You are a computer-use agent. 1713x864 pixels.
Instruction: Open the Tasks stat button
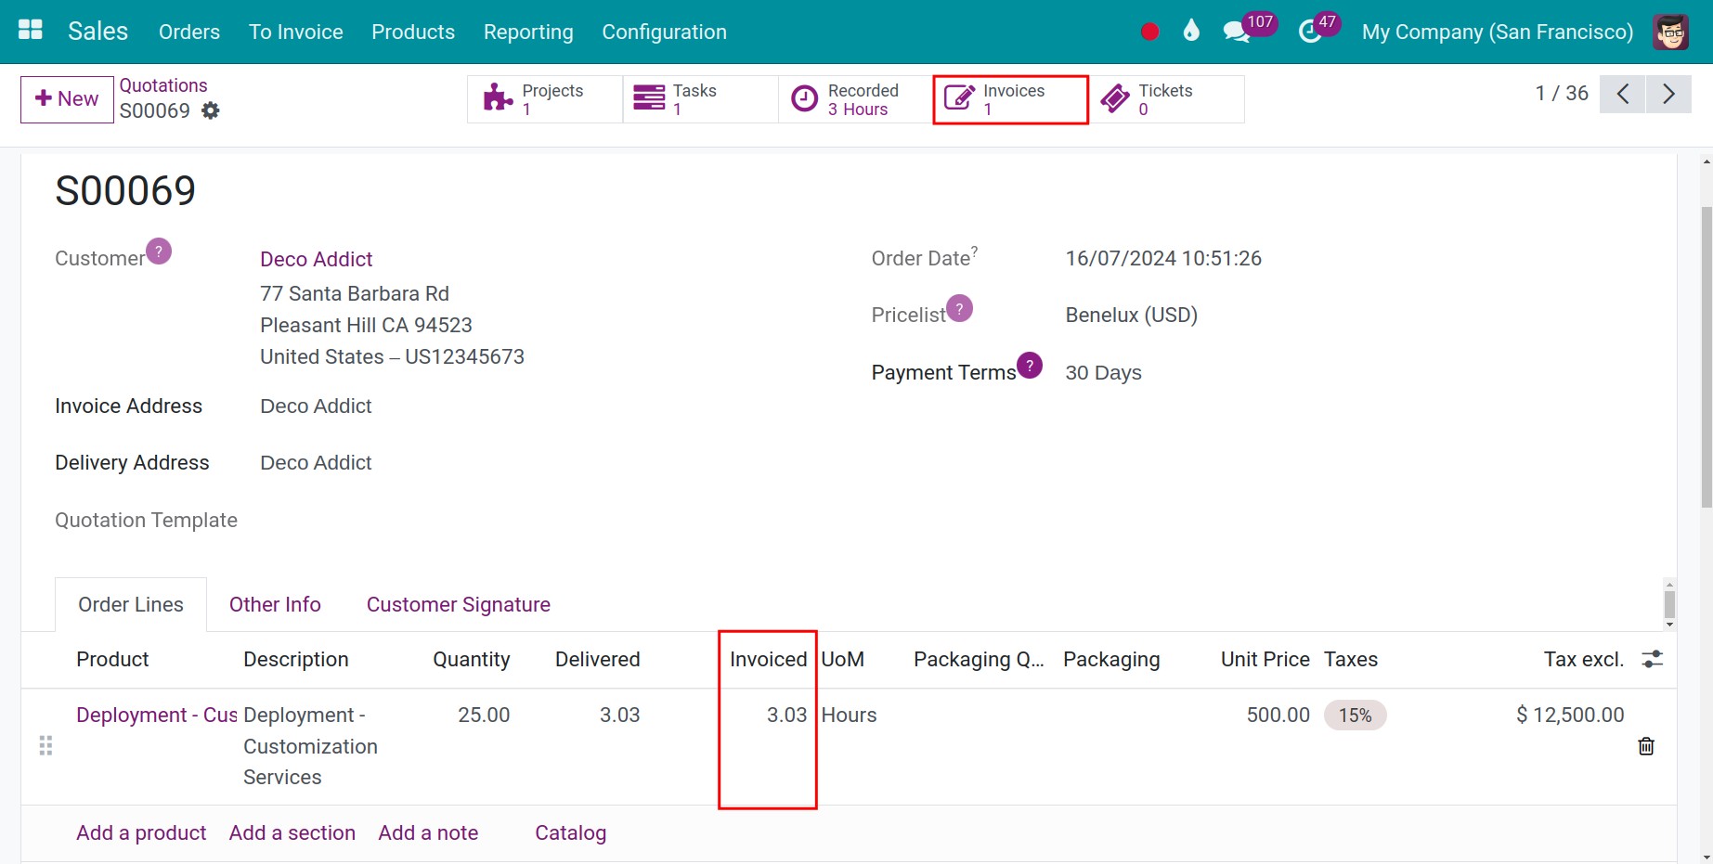point(700,99)
